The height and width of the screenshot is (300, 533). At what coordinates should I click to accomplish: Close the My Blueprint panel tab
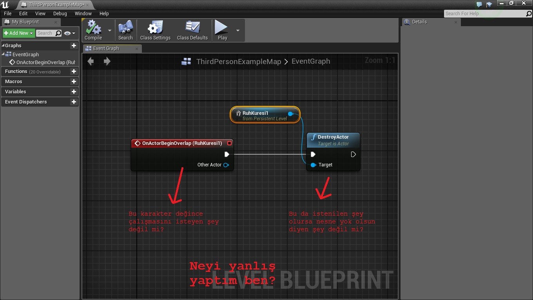point(56,22)
